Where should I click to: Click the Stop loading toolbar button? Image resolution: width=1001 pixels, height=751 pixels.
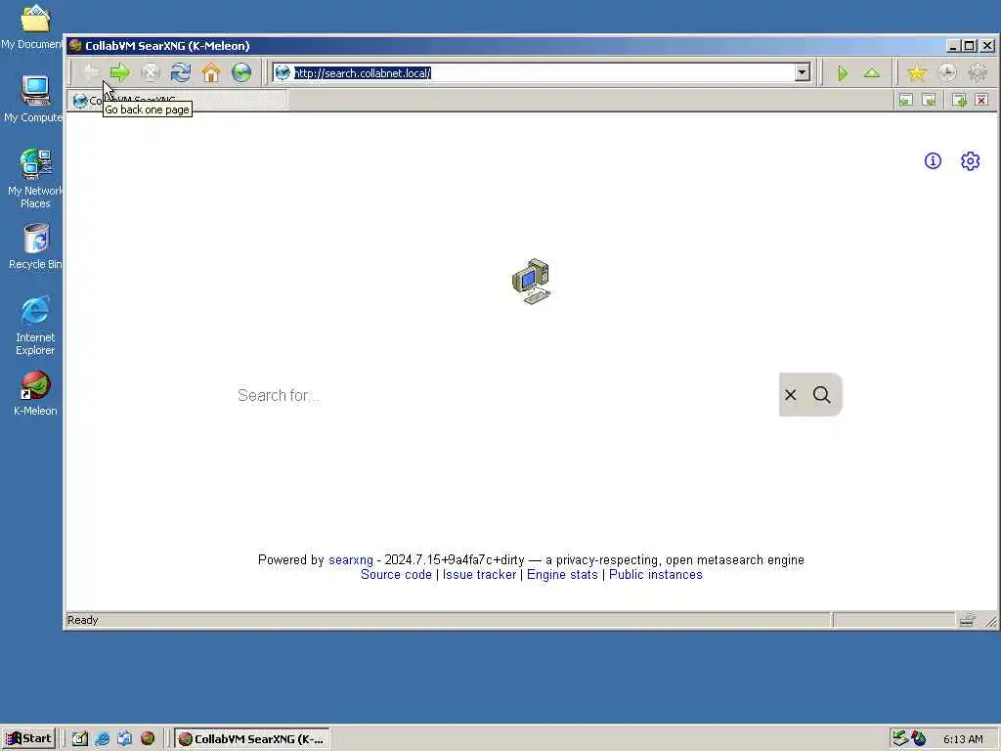pos(151,72)
